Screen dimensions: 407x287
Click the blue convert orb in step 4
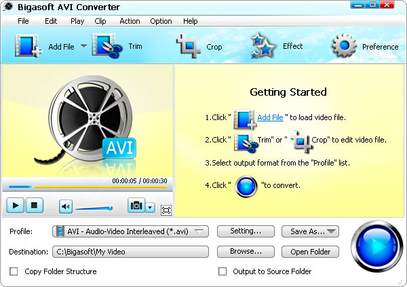coord(246,186)
